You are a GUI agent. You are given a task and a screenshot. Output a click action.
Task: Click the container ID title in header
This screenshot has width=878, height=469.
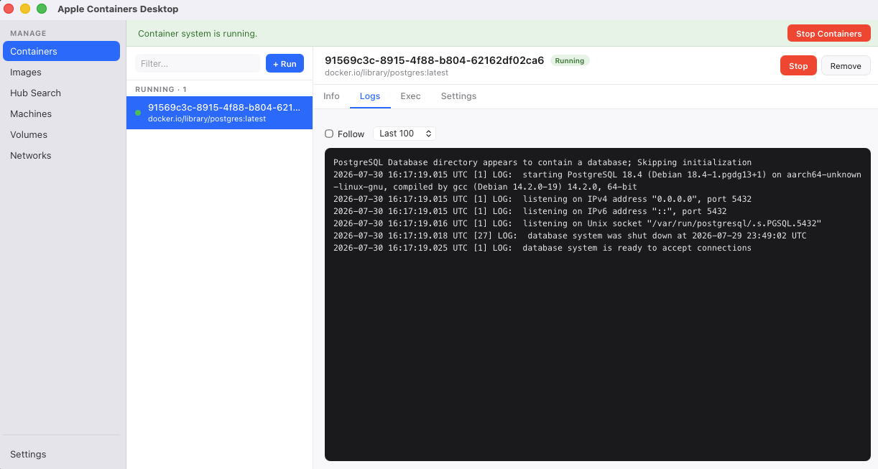click(x=435, y=60)
